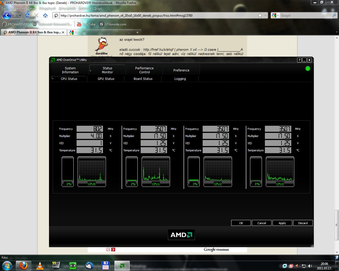Click CPU2 usage graph
339x271 pixels.
tap(218, 171)
